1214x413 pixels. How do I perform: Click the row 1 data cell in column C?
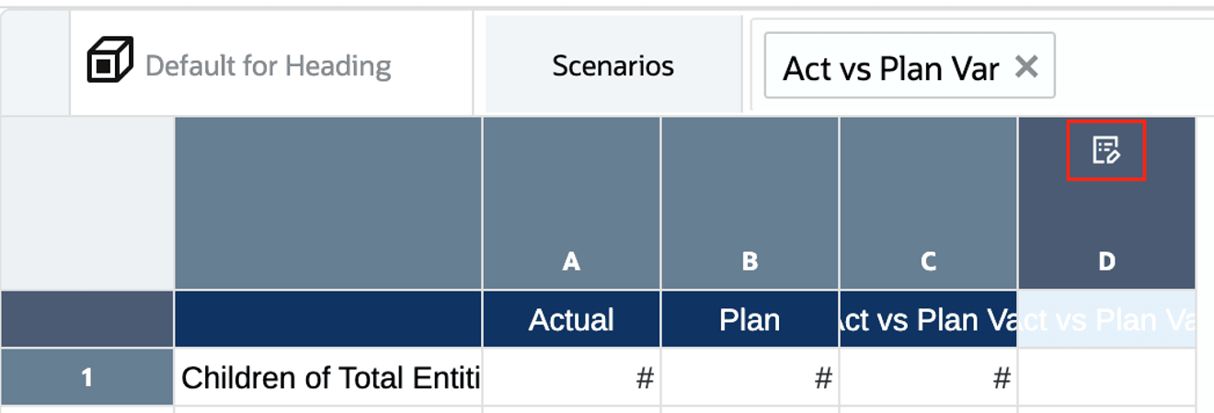coord(928,377)
